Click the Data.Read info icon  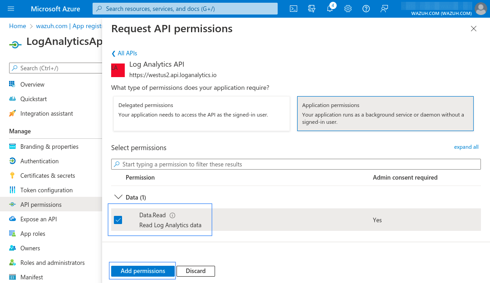pyautogui.click(x=172, y=215)
